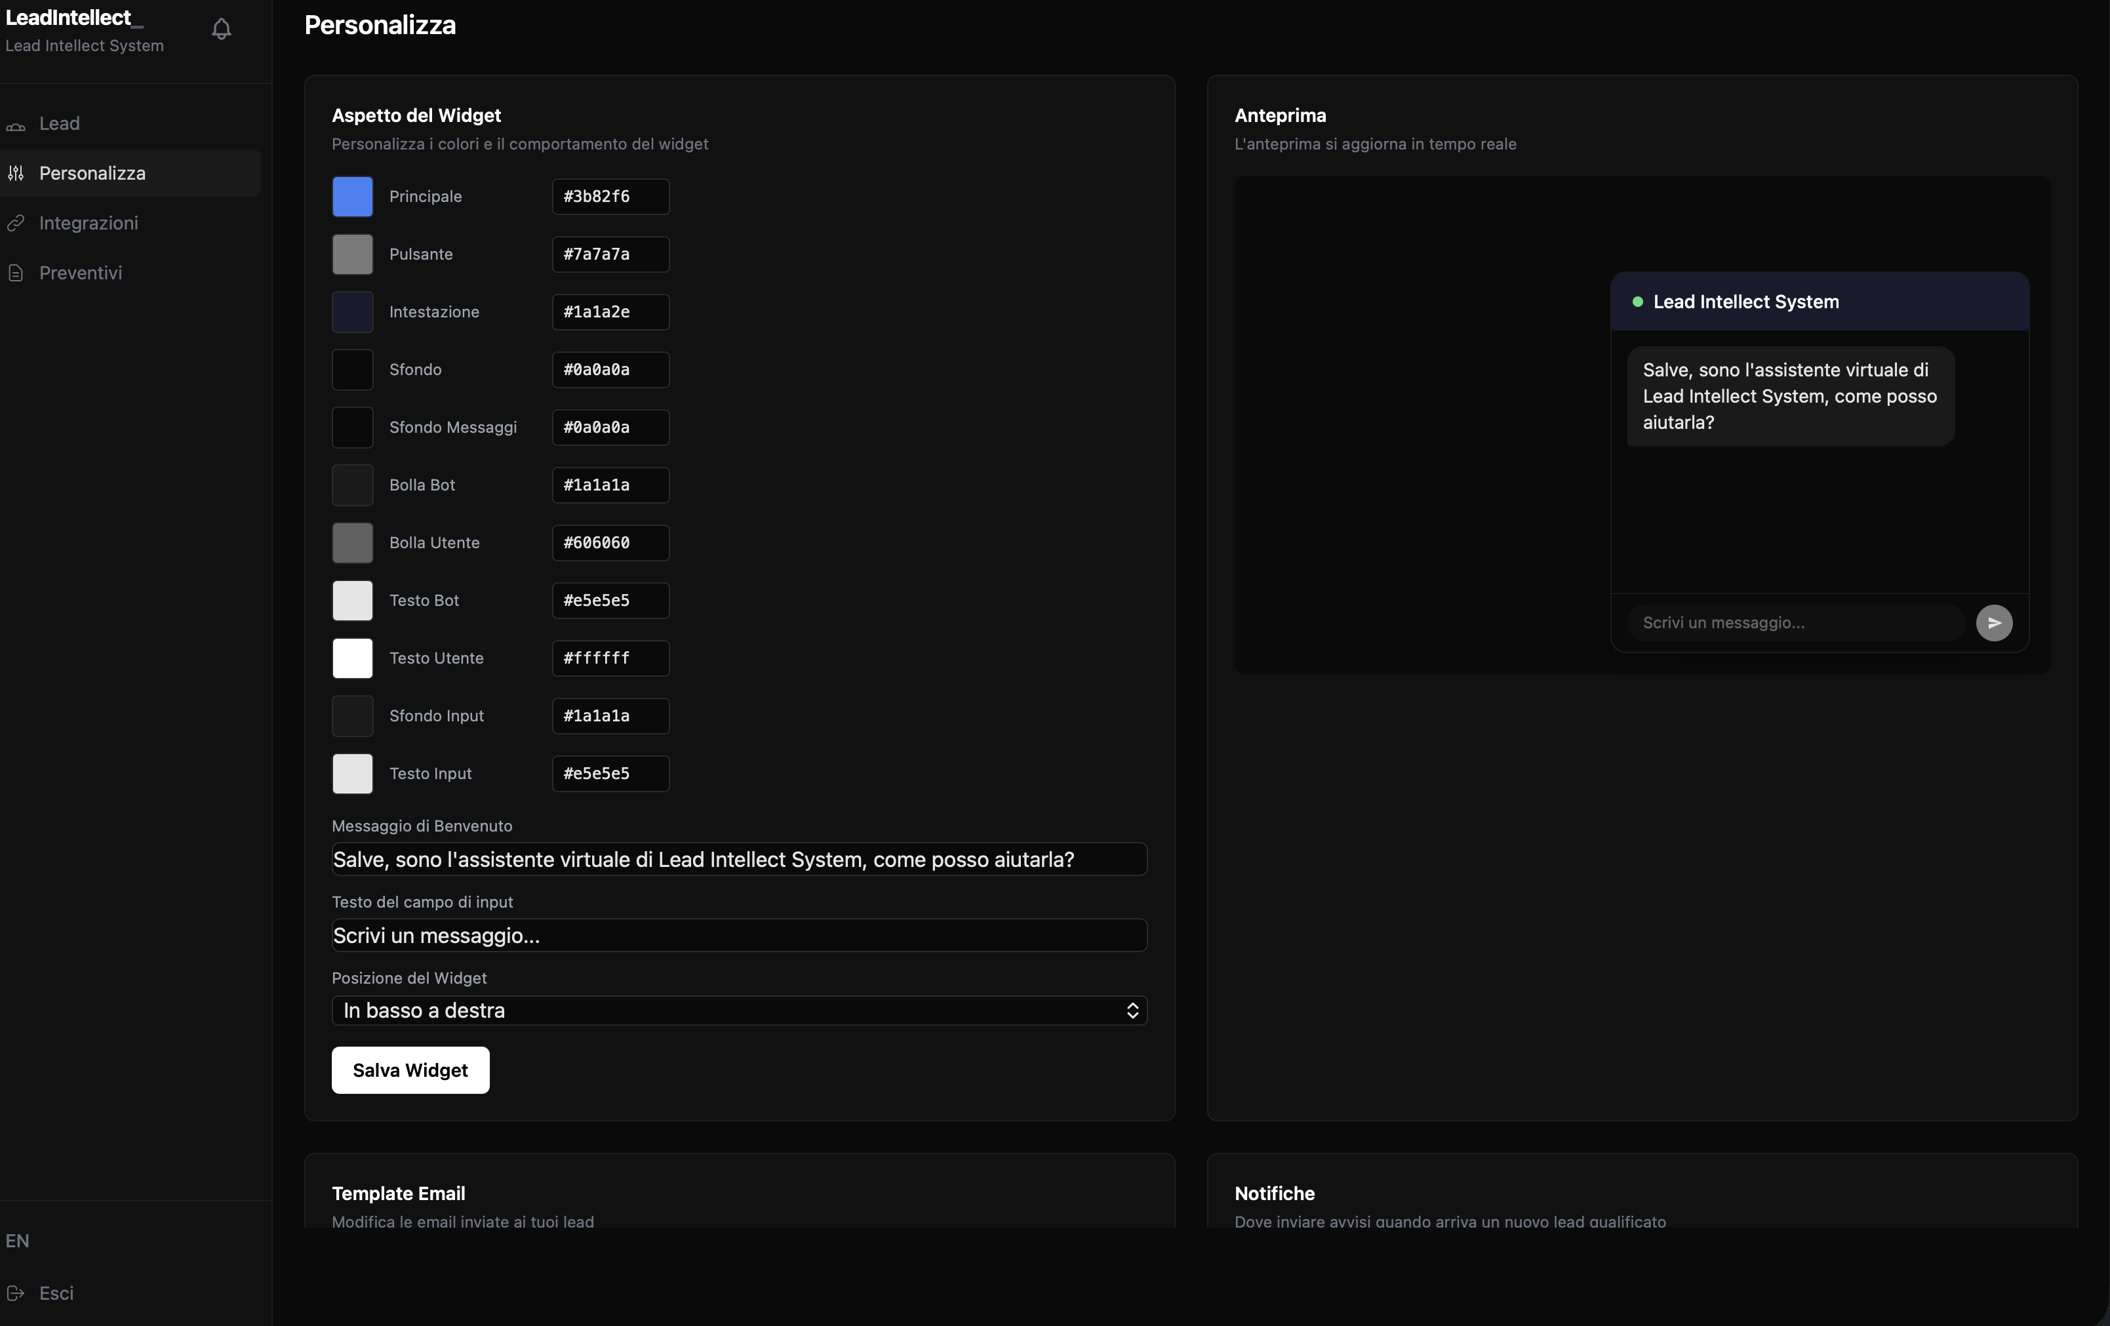The width and height of the screenshot is (2110, 1326).
Task: Edit the Pulsante hex field #7a7a7a
Action: click(x=610, y=254)
